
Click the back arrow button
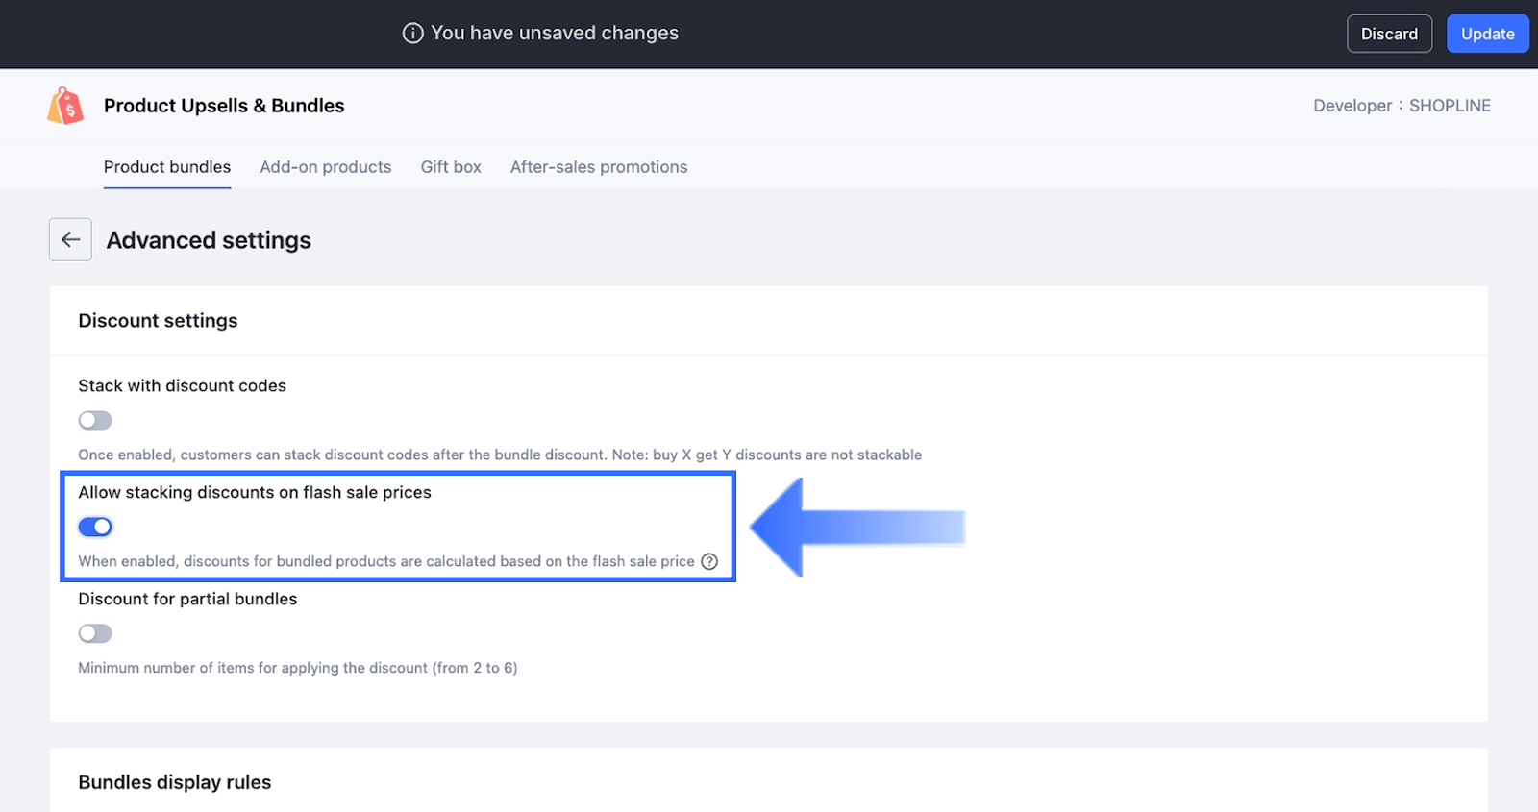click(70, 239)
